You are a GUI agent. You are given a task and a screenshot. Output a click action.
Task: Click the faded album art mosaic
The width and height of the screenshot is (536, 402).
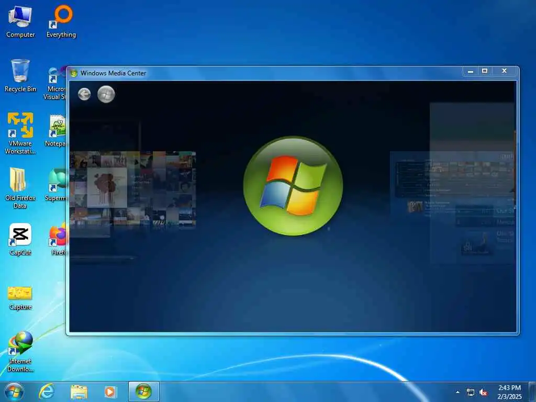(133, 188)
